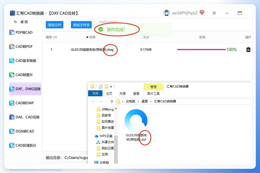Click the user avatar icon
The height and width of the screenshot is (173, 260).
[167, 13]
